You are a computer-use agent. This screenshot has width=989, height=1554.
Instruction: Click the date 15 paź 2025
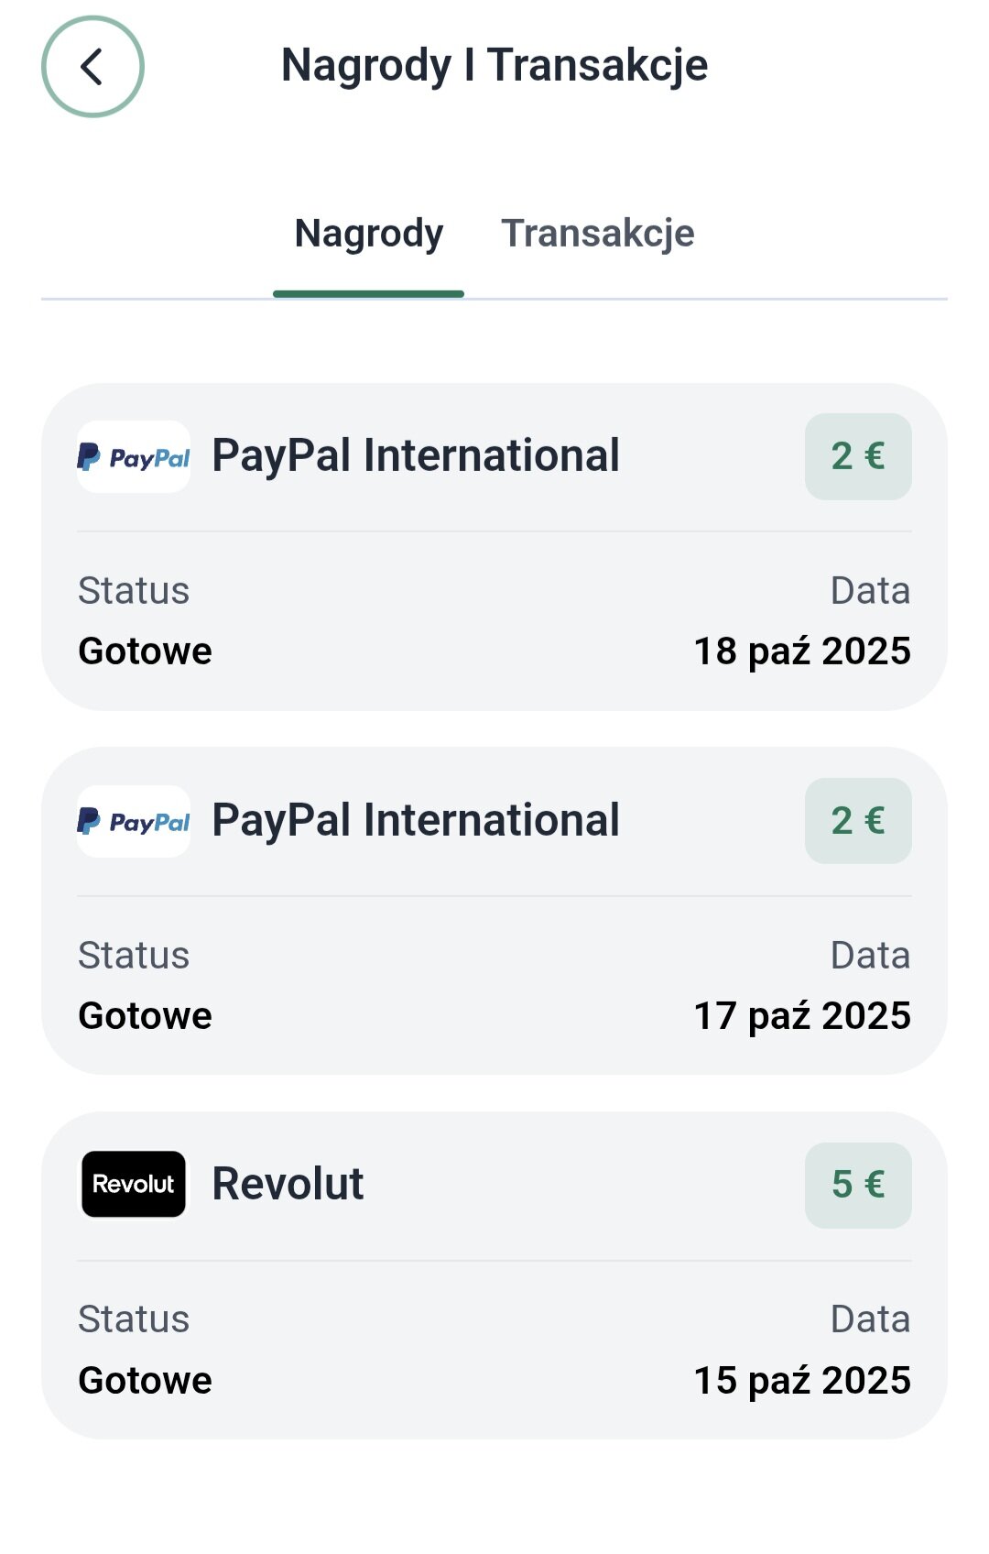[801, 1381]
